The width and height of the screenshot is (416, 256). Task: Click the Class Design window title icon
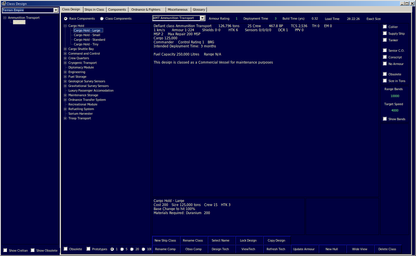tap(3, 3)
